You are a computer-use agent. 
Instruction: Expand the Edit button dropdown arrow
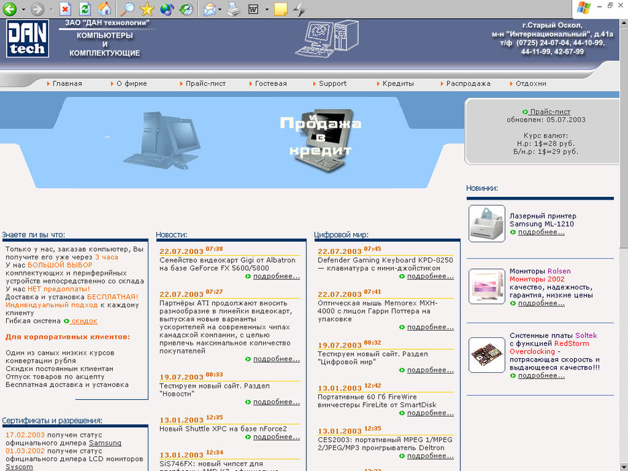(x=267, y=9)
